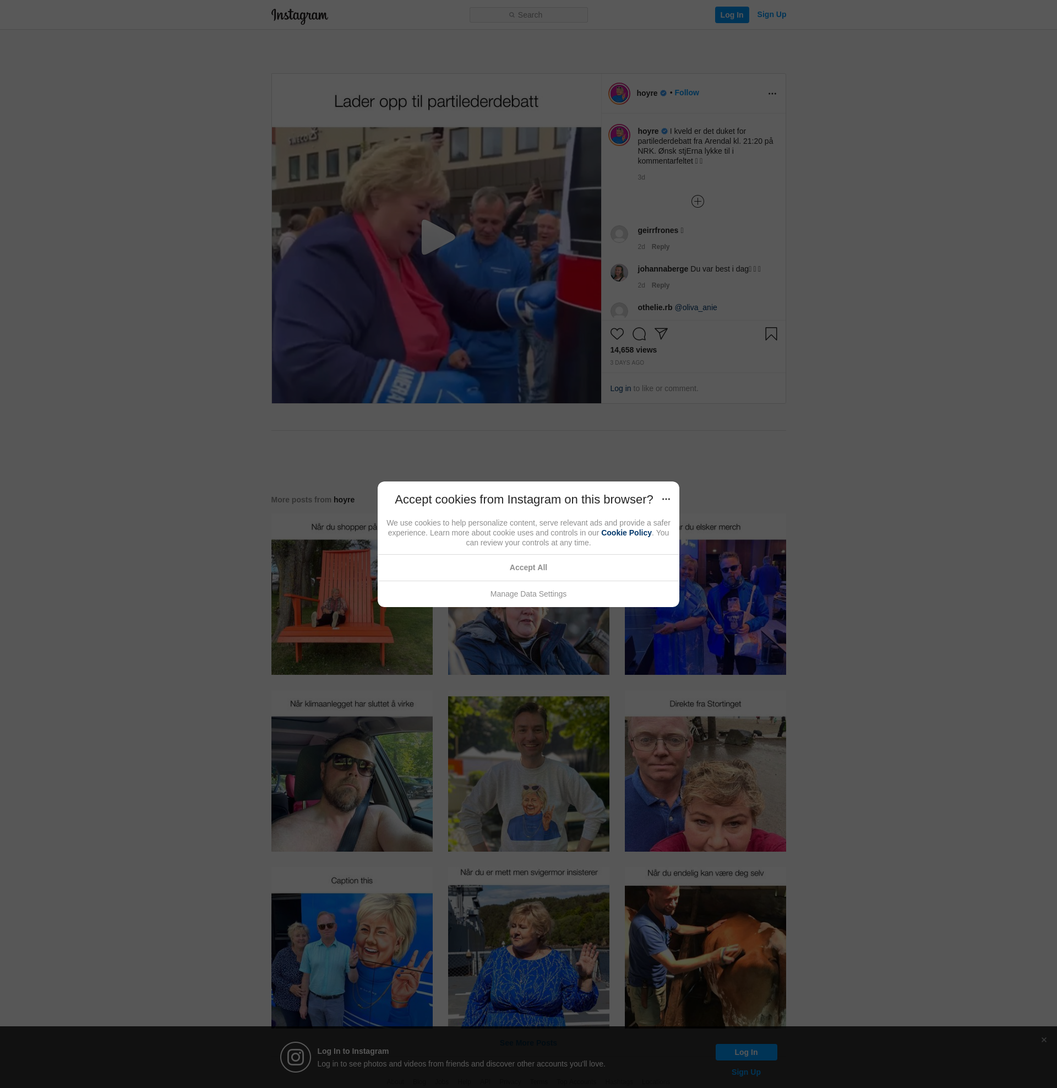The image size is (1057, 1088).
Task: Open the cookie dialog three-dot options
Action: tap(666, 499)
